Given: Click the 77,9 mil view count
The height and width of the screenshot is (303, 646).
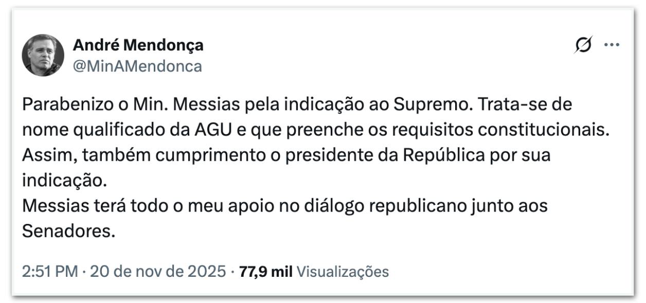Looking at the screenshot, I should point(264,271).
